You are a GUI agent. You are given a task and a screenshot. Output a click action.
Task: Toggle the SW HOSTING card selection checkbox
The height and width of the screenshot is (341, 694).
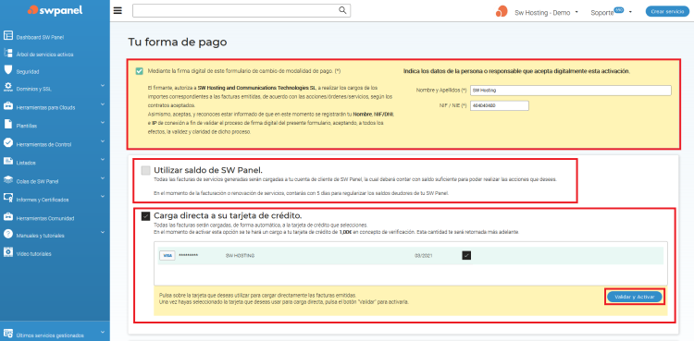point(466,255)
